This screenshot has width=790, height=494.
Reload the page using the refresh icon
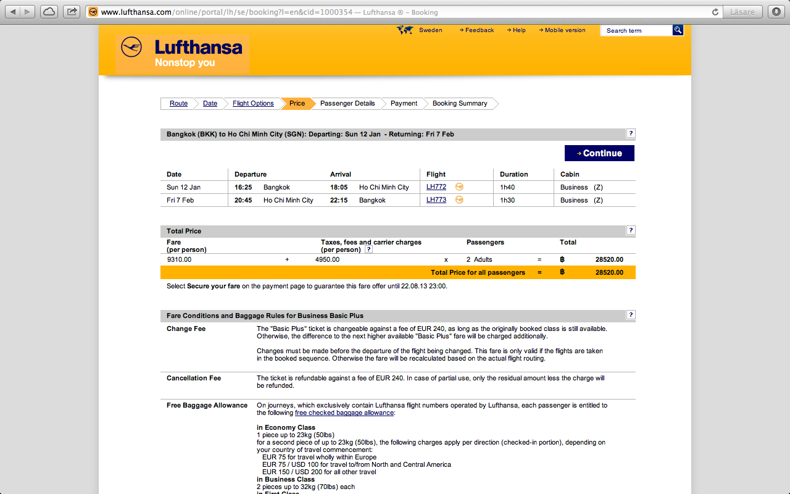(x=715, y=12)
